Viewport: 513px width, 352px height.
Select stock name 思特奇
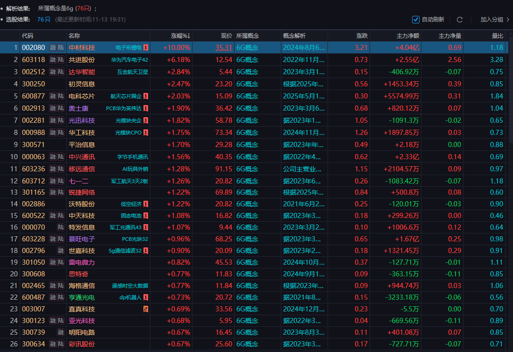(78, 274)
